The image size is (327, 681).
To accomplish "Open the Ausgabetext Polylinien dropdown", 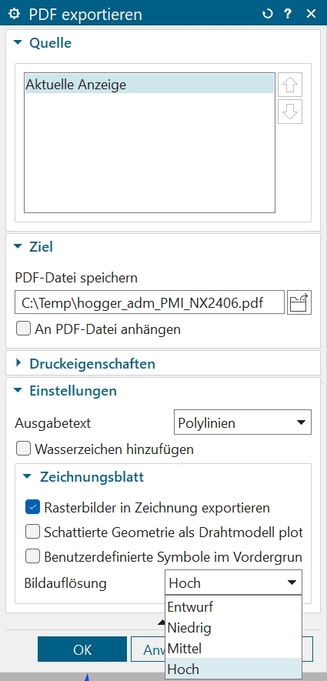I will (x=242, y=422).
